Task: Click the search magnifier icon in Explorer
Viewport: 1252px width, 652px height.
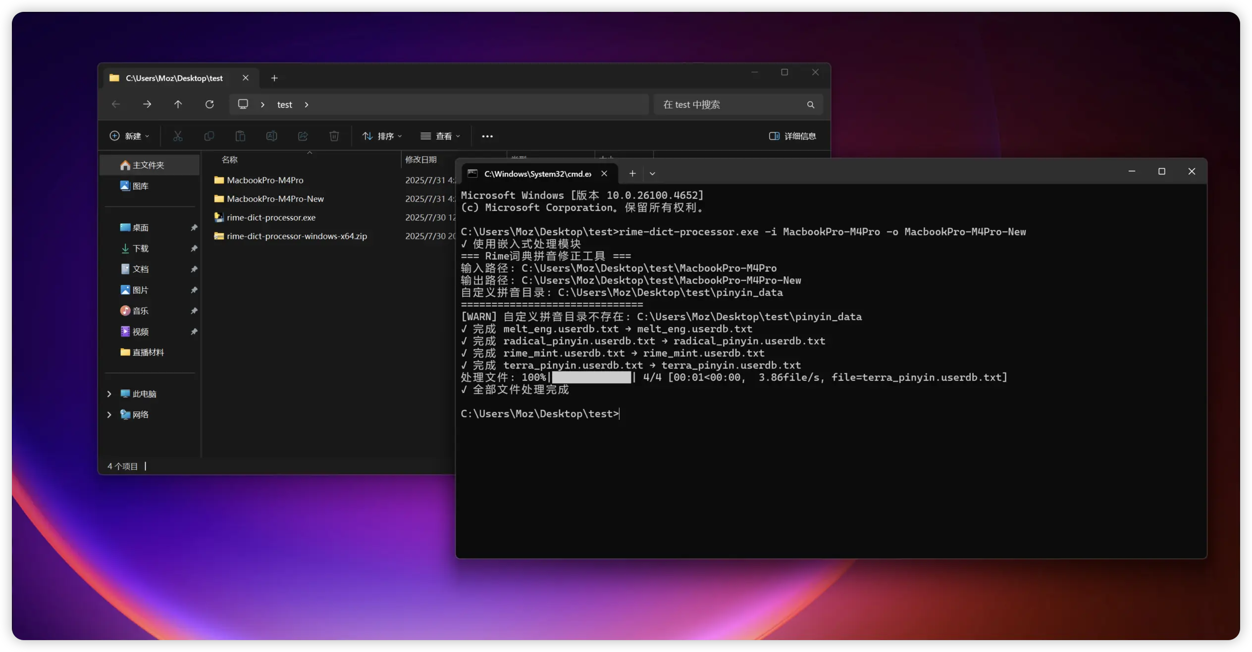Action: pos(810,105)
